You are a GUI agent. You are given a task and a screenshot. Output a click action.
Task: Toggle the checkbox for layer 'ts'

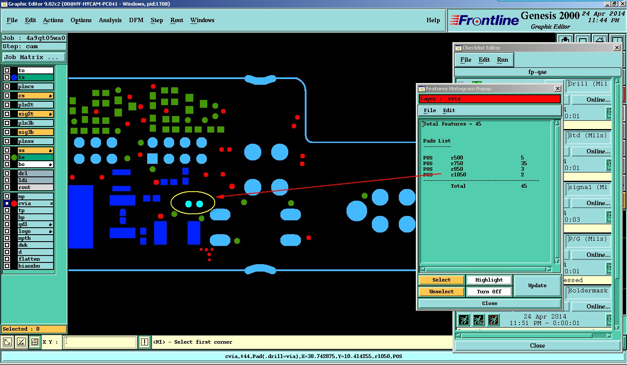click(x=7, y=77)
